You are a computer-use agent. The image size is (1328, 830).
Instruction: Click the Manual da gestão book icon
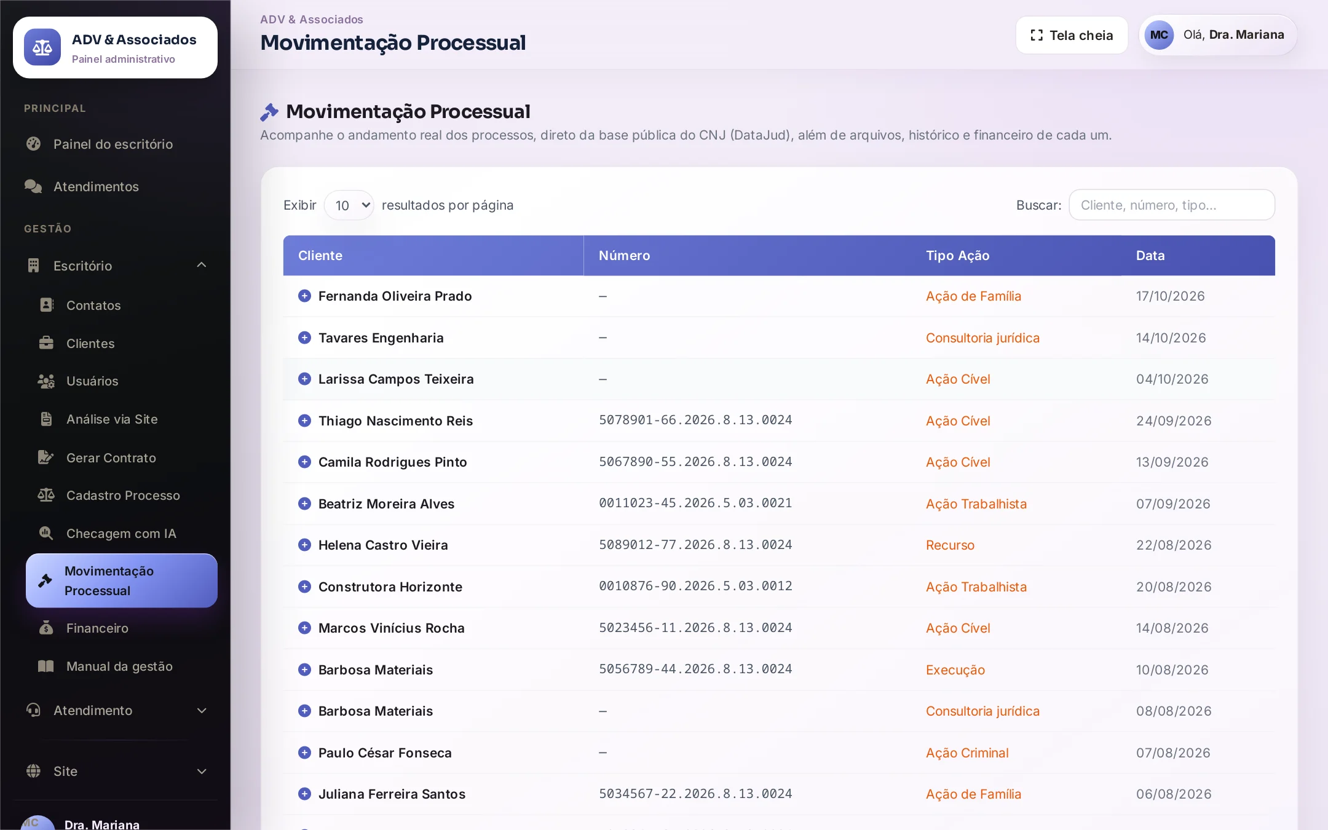pyautogui.click(x=47, y=666)
